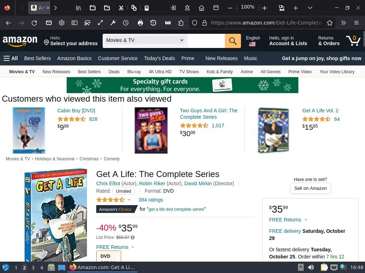365x273 pixels.
Task: Zoom in with the plus beside 100%
Action: [264, 8]
